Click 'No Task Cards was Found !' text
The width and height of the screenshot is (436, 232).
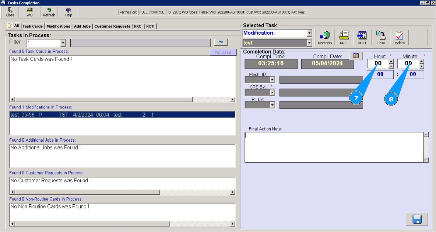(x=41, y=59)
